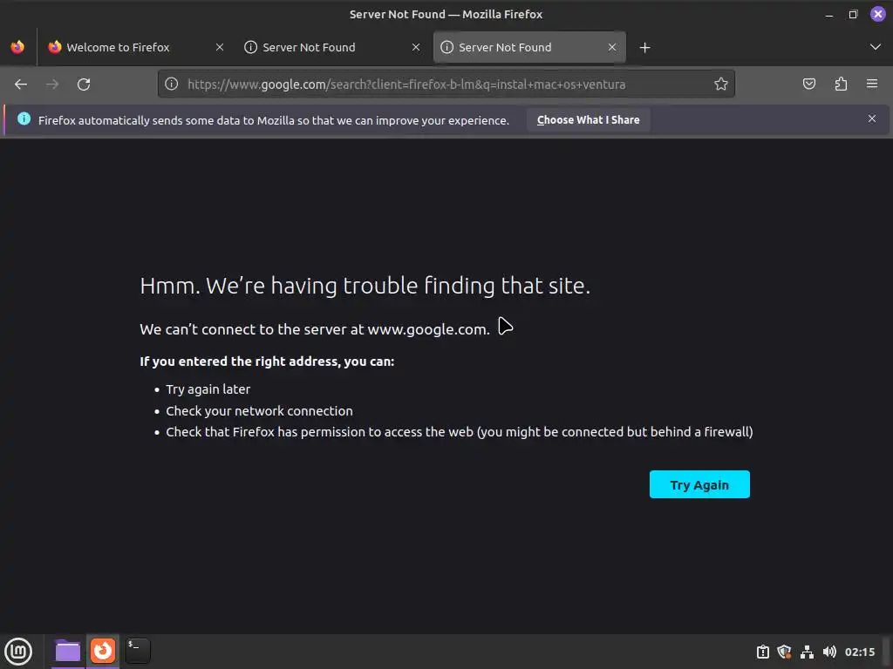The width and height of the screenshot is (893, 669).
Task: Open the security shield tray icon
Action: pyautogui.click(x=785, y=652)
